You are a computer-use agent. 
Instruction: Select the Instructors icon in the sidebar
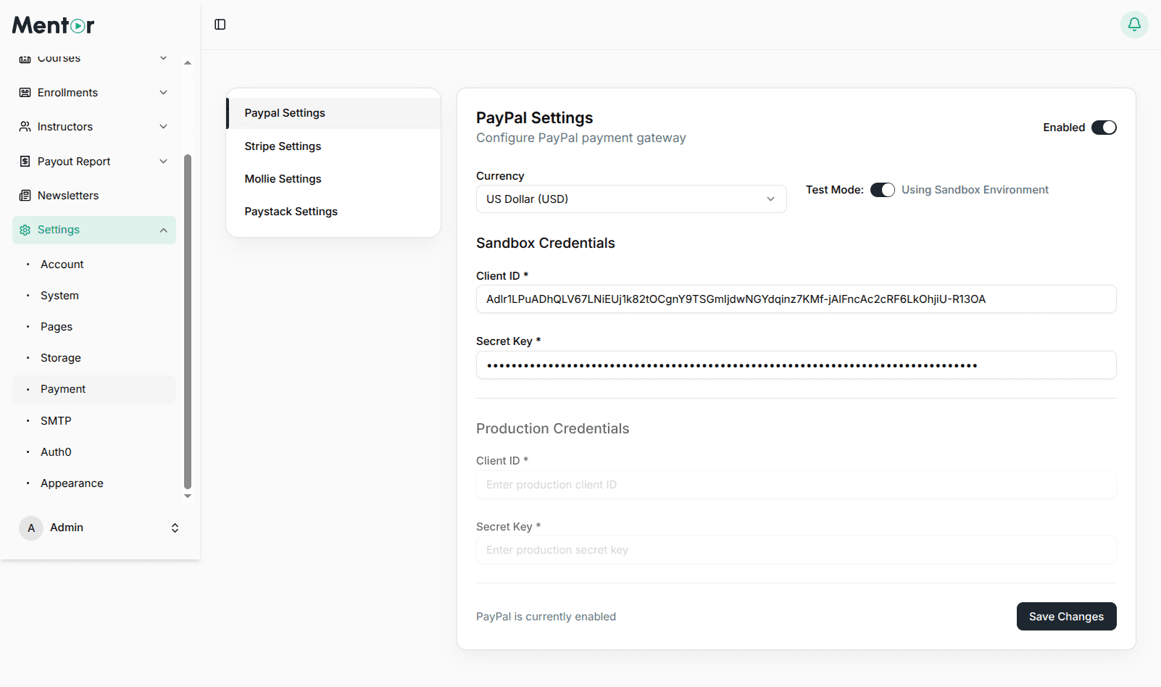25,126
